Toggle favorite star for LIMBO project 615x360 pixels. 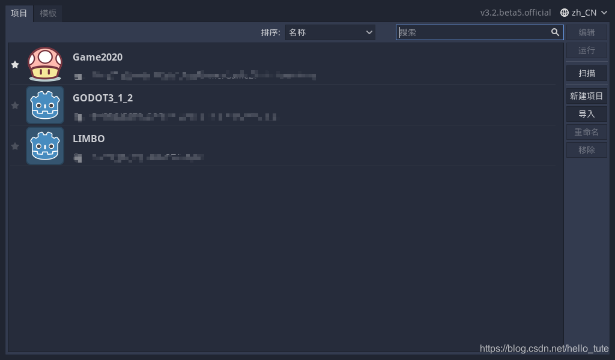click(x=15, y=146)
